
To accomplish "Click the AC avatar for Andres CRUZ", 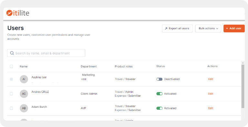I will coord(24,94).
